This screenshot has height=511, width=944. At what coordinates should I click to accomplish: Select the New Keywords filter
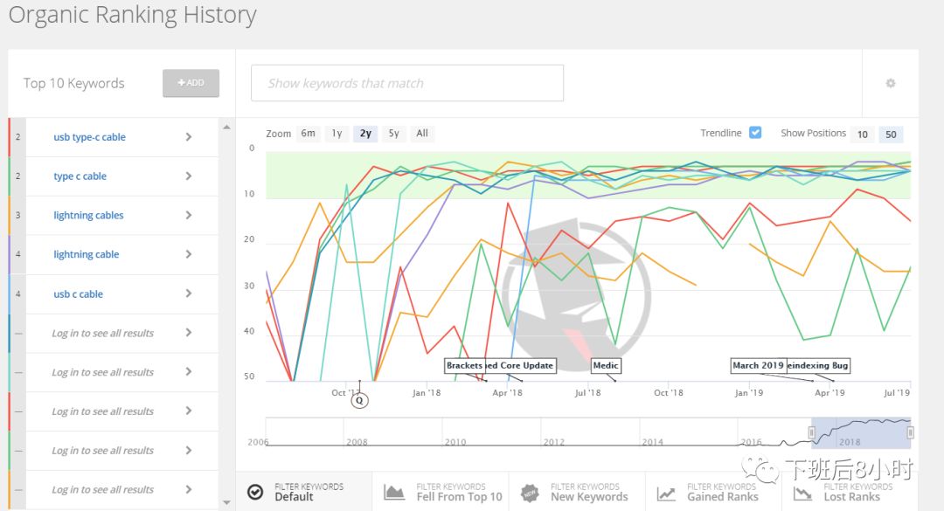pos(578,492)
